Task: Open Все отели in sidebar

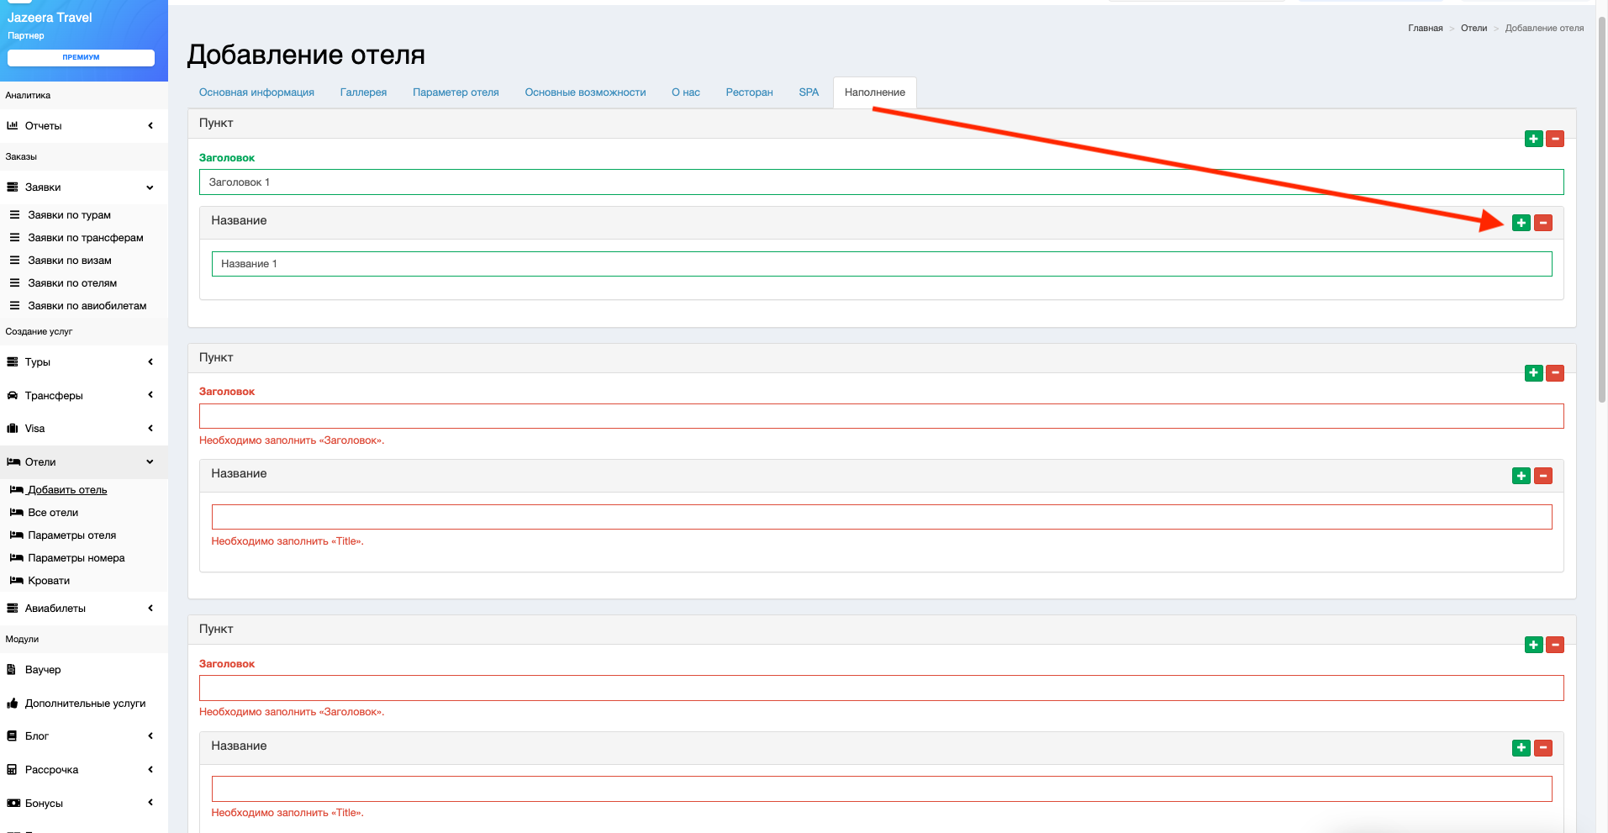Action: [53, 513]
